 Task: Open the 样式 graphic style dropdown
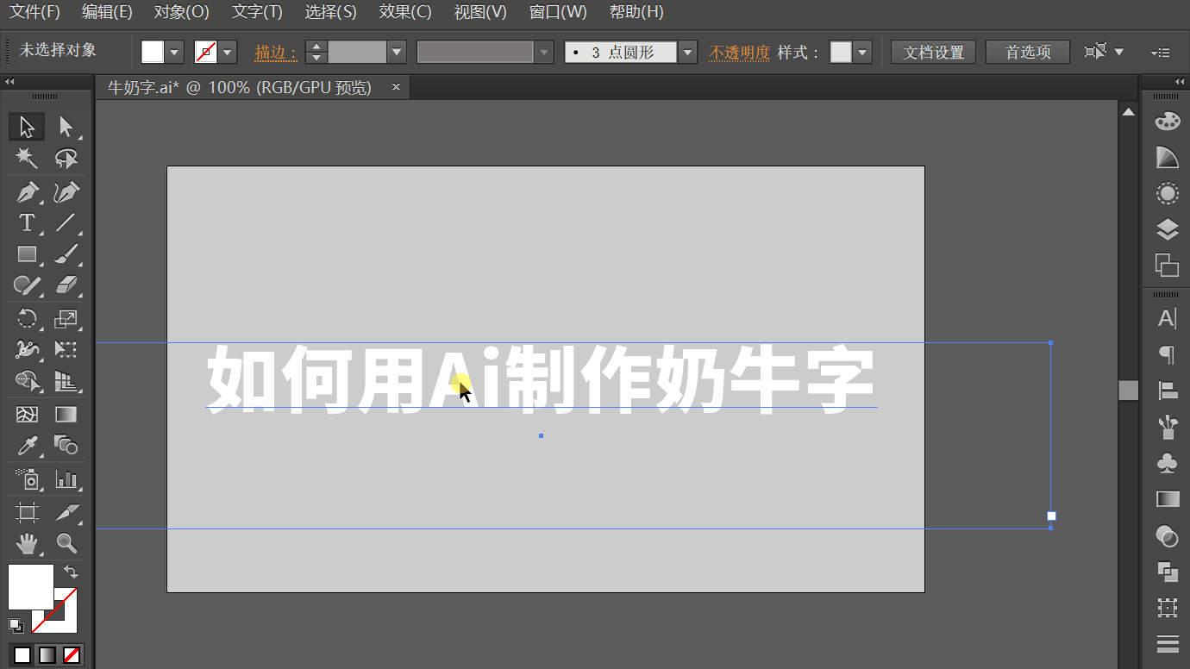click(x=863, y=53)
